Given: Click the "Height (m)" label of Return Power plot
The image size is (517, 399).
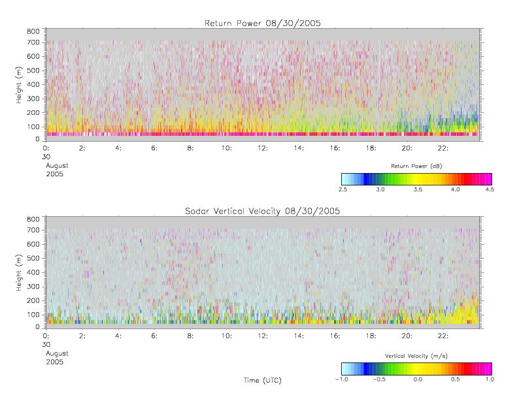Looking at the screenshot, I should pyautogui.click(x=19, y=85).
